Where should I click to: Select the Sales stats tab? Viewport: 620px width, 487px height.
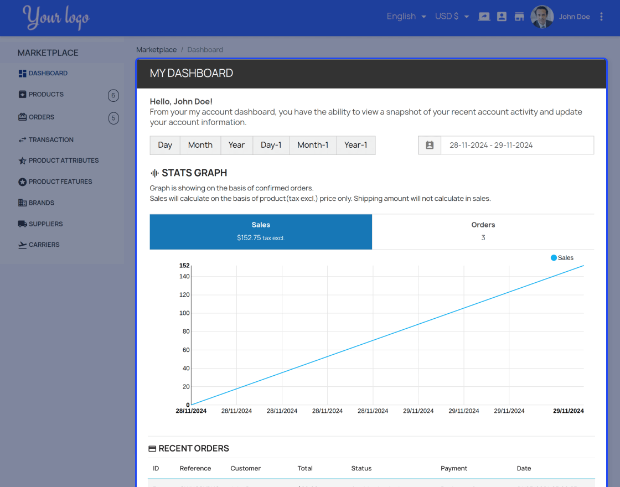261,232
